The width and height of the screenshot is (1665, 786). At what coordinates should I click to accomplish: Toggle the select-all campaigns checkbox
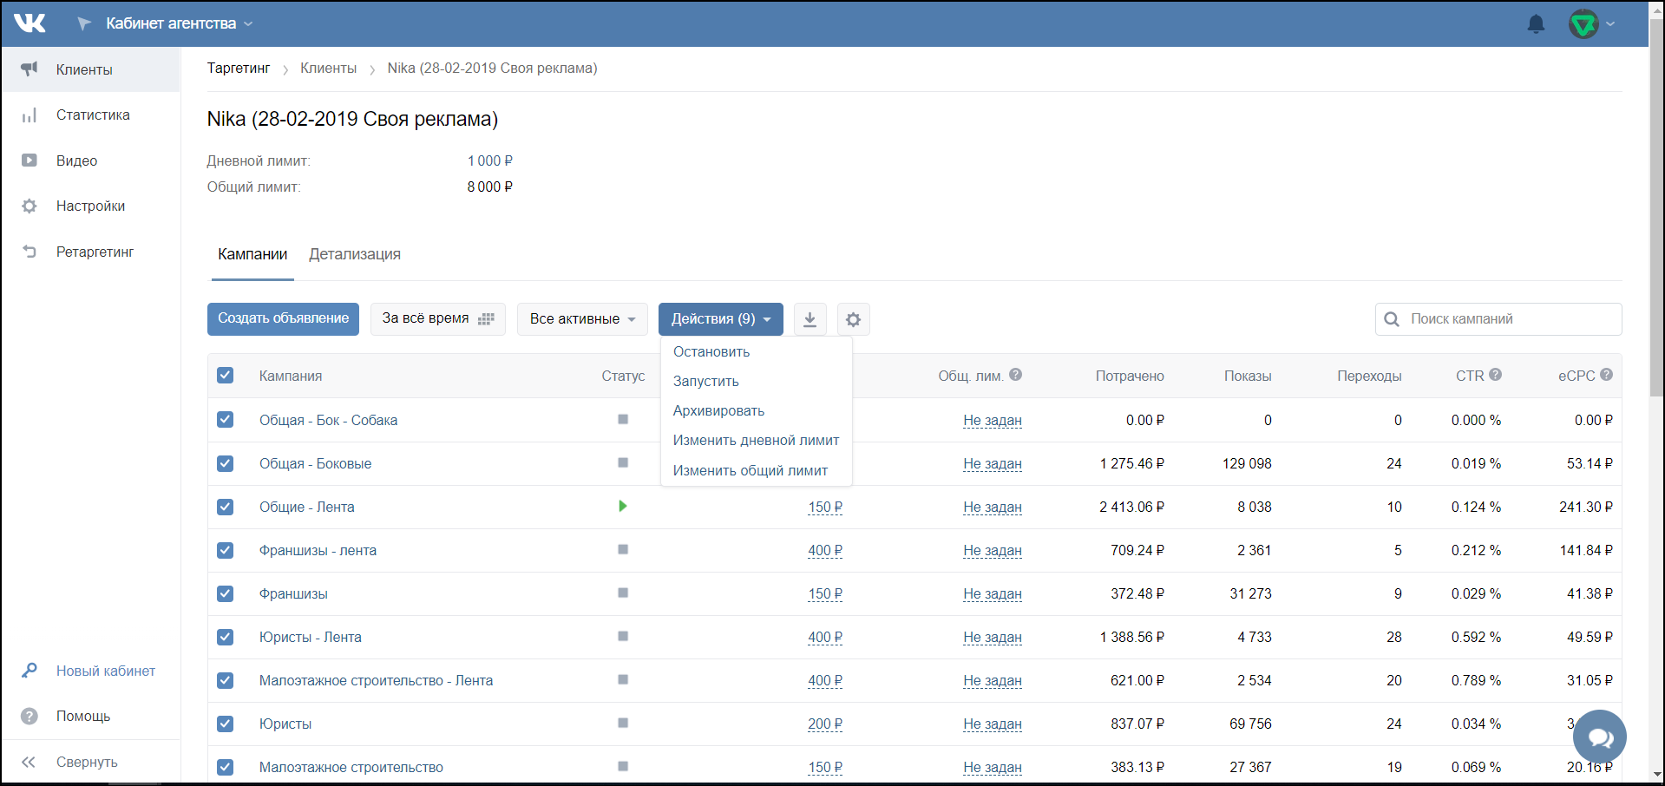226,376
